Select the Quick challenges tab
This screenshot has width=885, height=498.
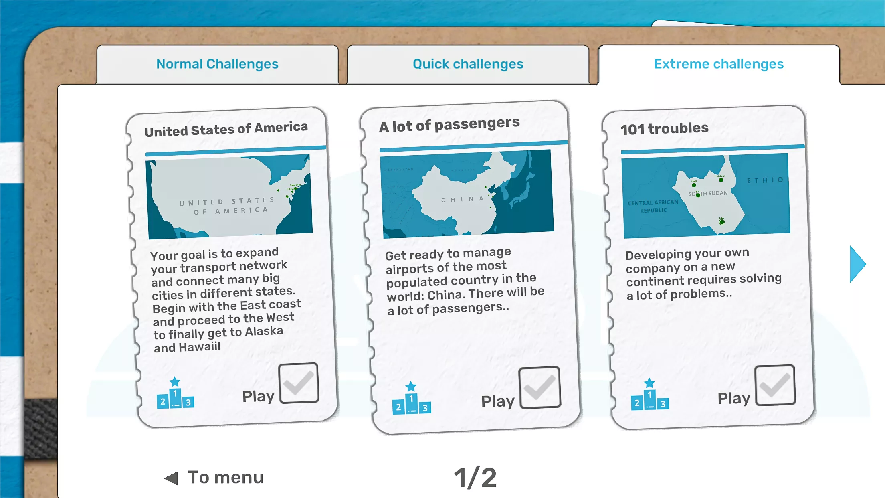click(x=468, y=64)
